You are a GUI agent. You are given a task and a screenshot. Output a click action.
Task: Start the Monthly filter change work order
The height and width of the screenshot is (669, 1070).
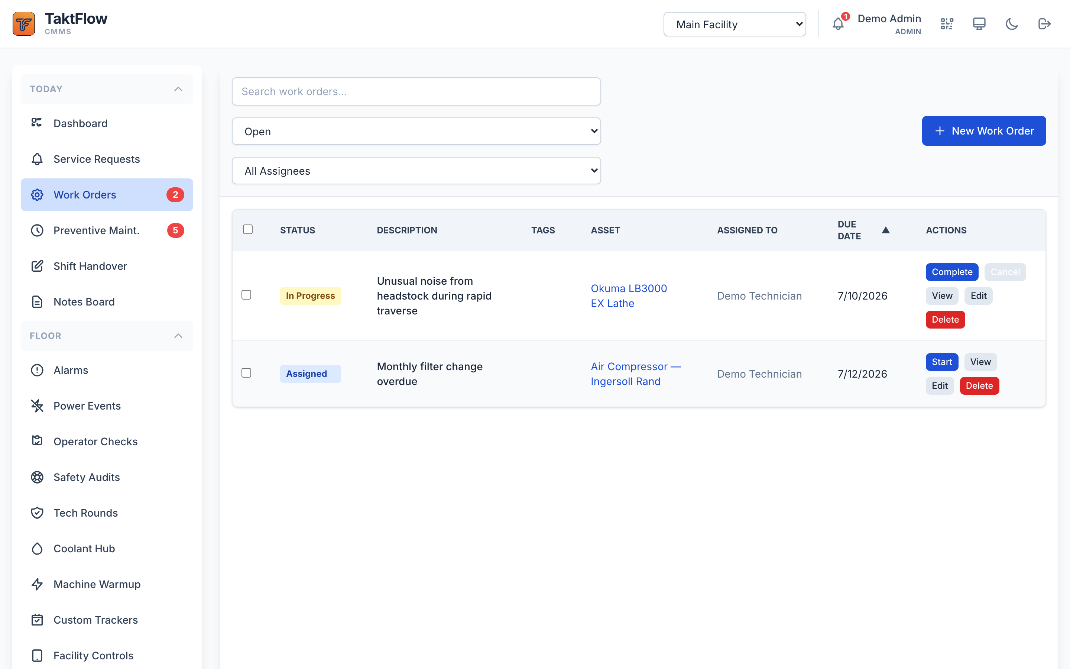[x=942, y=362]
